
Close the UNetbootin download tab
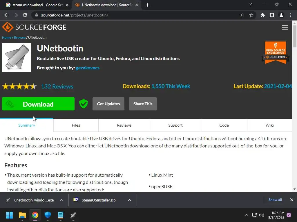[137, 5]
